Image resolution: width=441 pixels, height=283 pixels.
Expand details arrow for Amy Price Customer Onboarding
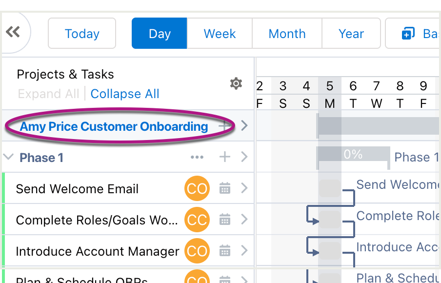pyautogui.click(x=244, y=125)
